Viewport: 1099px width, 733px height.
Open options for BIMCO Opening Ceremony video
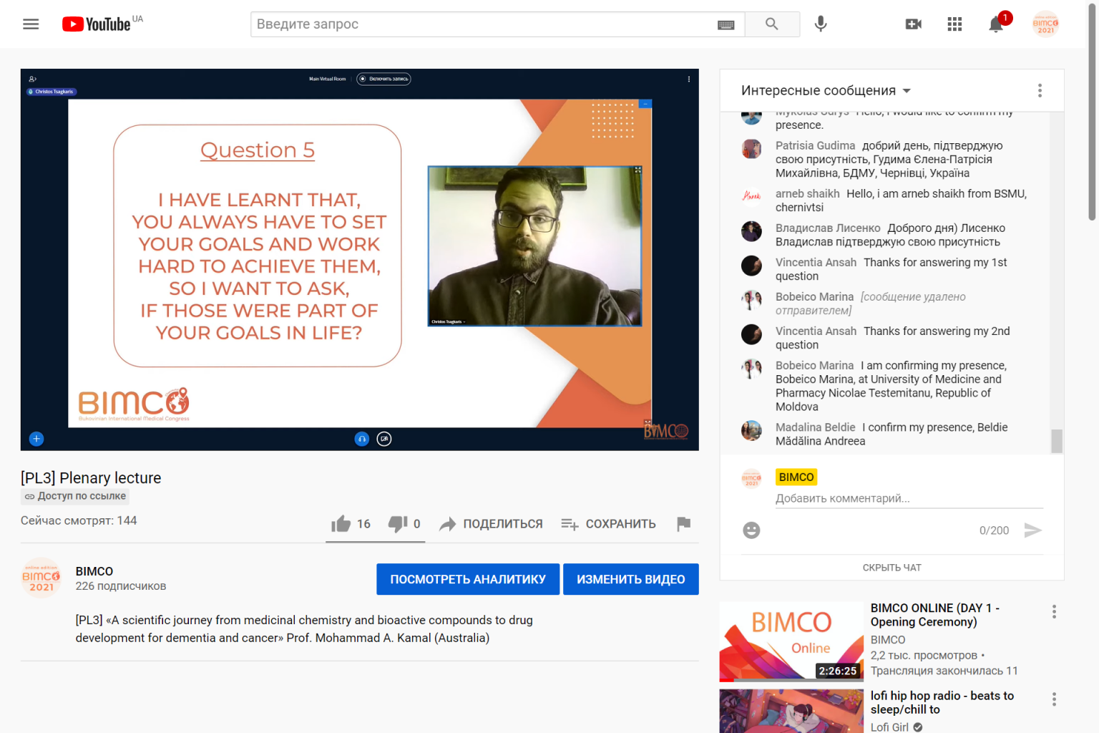point(1054,611)
